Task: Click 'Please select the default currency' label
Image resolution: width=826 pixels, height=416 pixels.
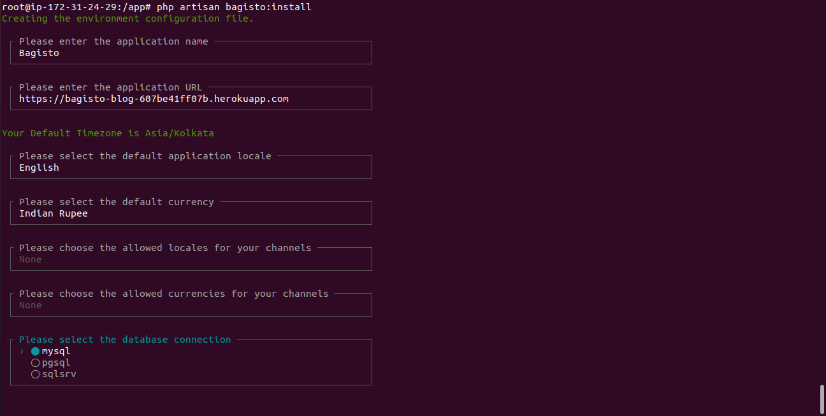Action: tap(117, 202)
